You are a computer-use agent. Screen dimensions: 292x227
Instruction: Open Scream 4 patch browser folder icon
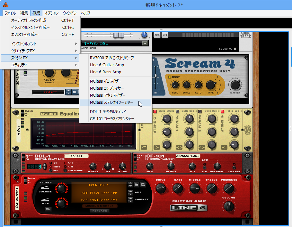(75, 92)
